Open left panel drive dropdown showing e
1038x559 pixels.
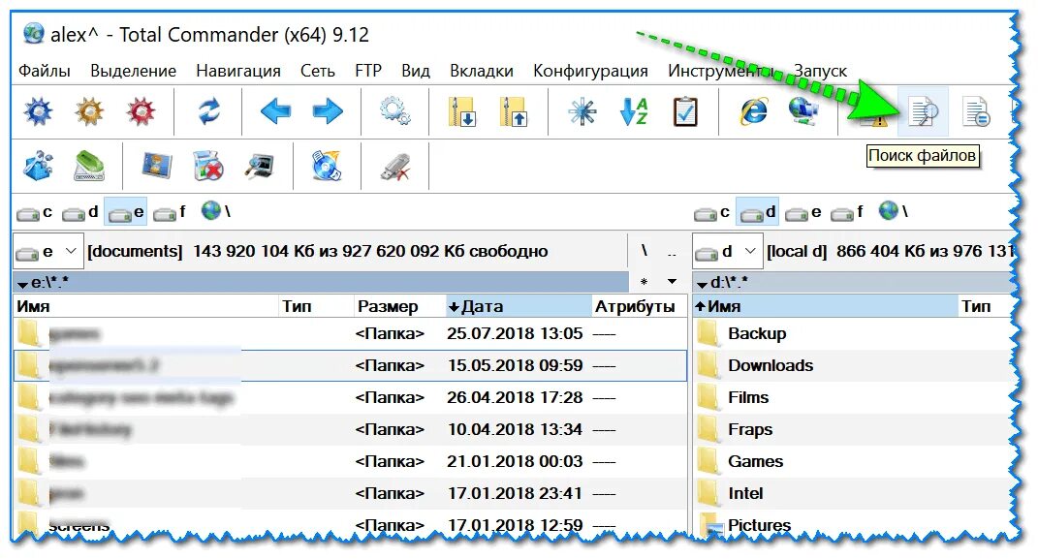coord(48,251)
